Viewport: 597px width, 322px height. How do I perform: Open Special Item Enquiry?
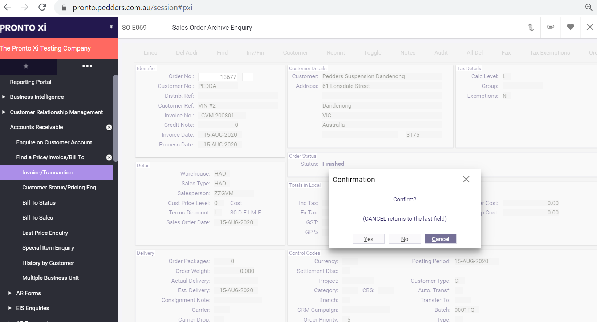[48, 248]
